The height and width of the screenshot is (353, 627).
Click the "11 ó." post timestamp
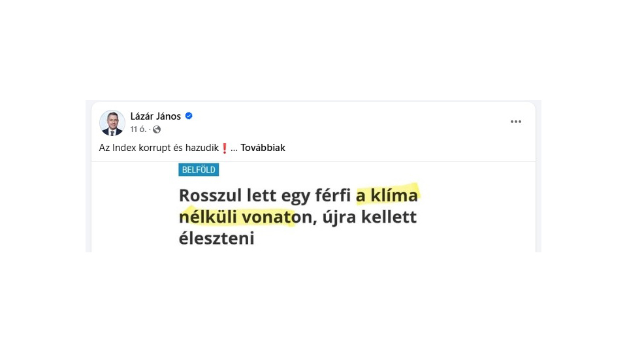coord(138,129)
